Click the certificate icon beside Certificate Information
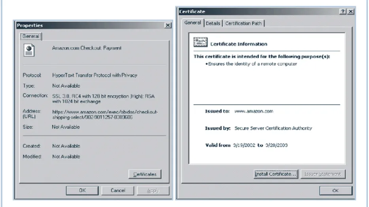 (200, 42)
